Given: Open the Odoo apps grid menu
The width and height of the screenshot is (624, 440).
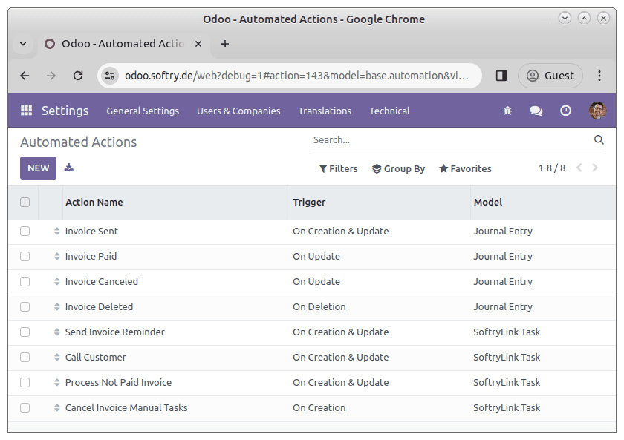Looking at the screenshot, I should click(26, 110).
